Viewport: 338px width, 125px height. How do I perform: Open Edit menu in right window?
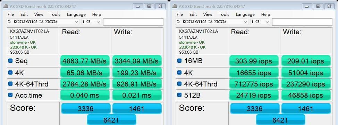193,15
